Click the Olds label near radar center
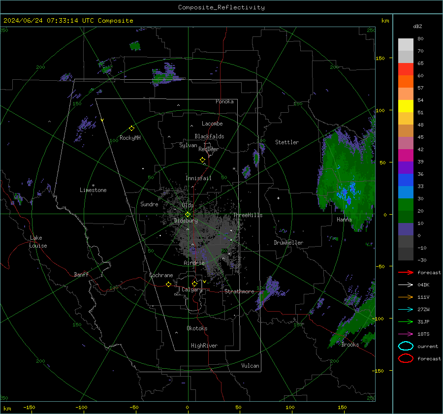 tap(188, 205)
